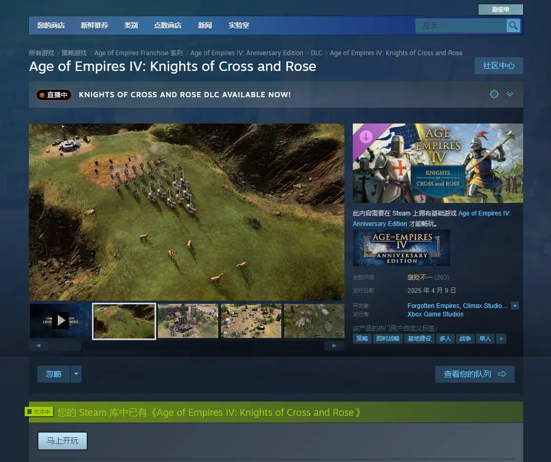Open publisher Xbox Game Studios link

tap(435, 314)
